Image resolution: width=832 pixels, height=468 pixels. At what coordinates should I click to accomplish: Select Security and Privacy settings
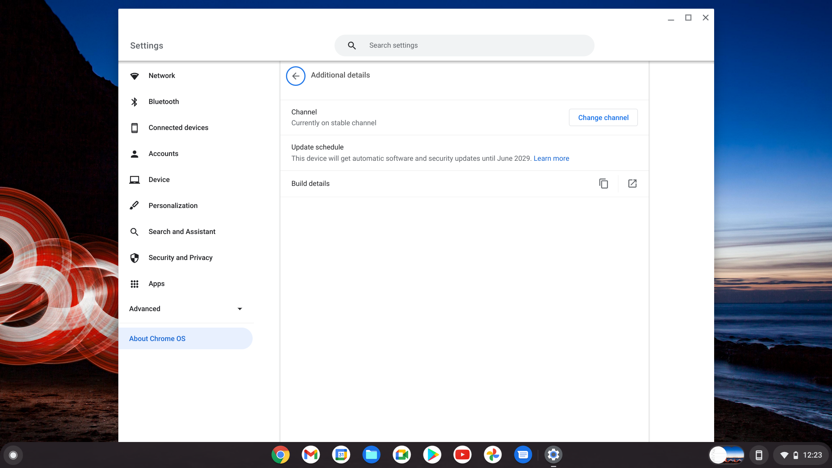tap(181, 258)
